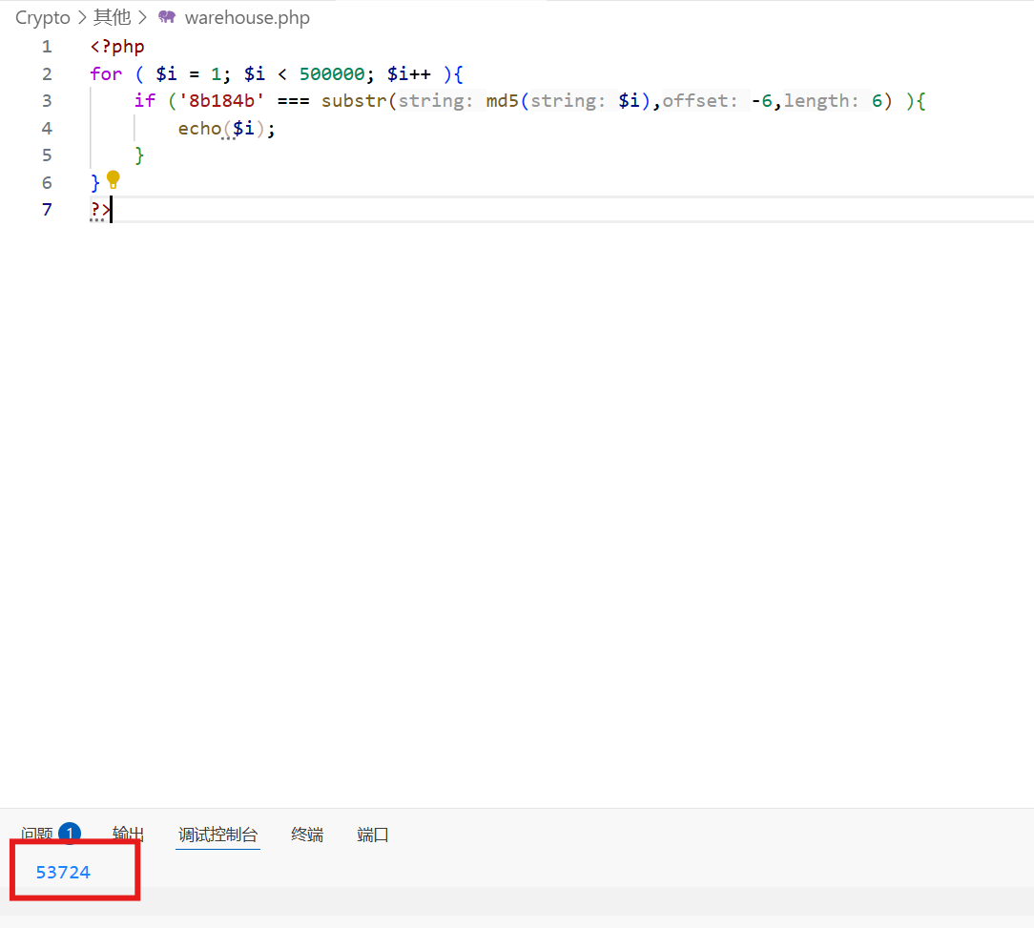1034x928 pixels.
Task: Click the $i++ increment expression
Action: tap(409, 73)
